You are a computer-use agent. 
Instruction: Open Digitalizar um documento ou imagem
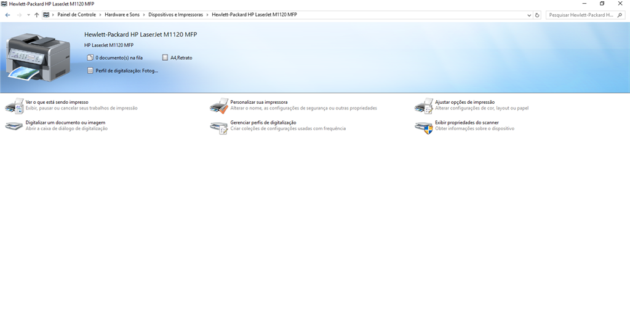click(x=65, y=123)
